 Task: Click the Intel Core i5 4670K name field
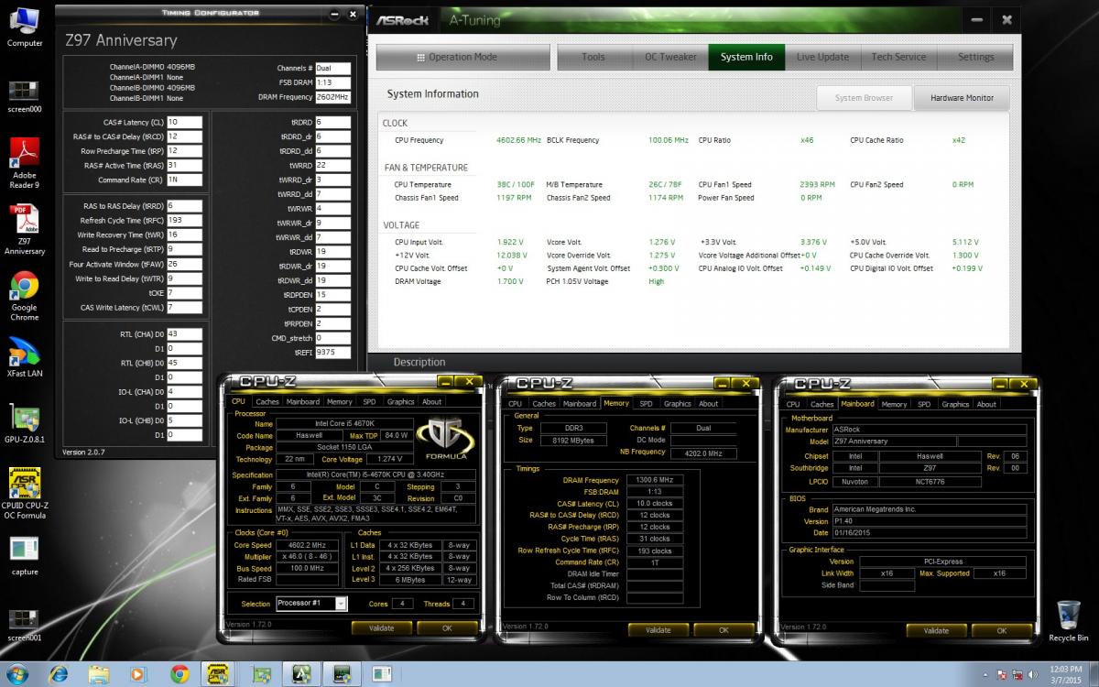pos(344,424)
